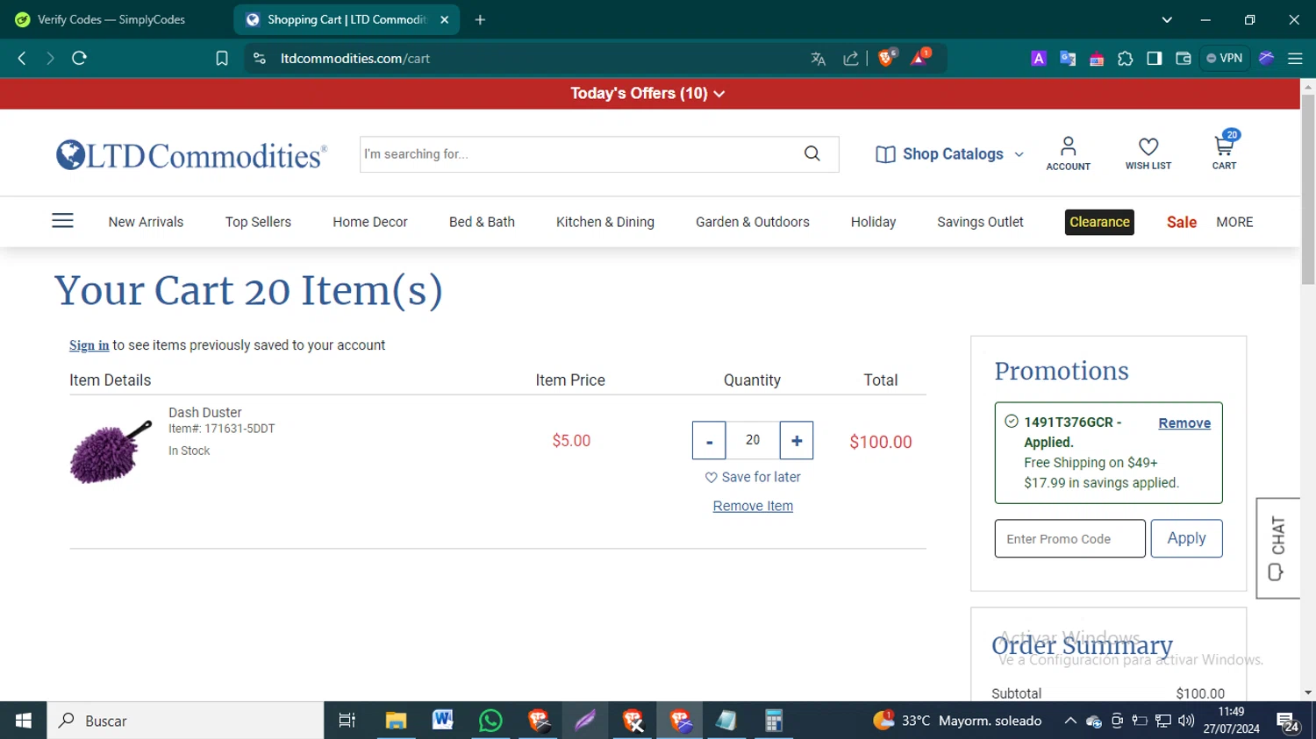1316x739 pixels.
Task: Open New Arrivals category
Action: pyautogui.click(x=146, y=222)
